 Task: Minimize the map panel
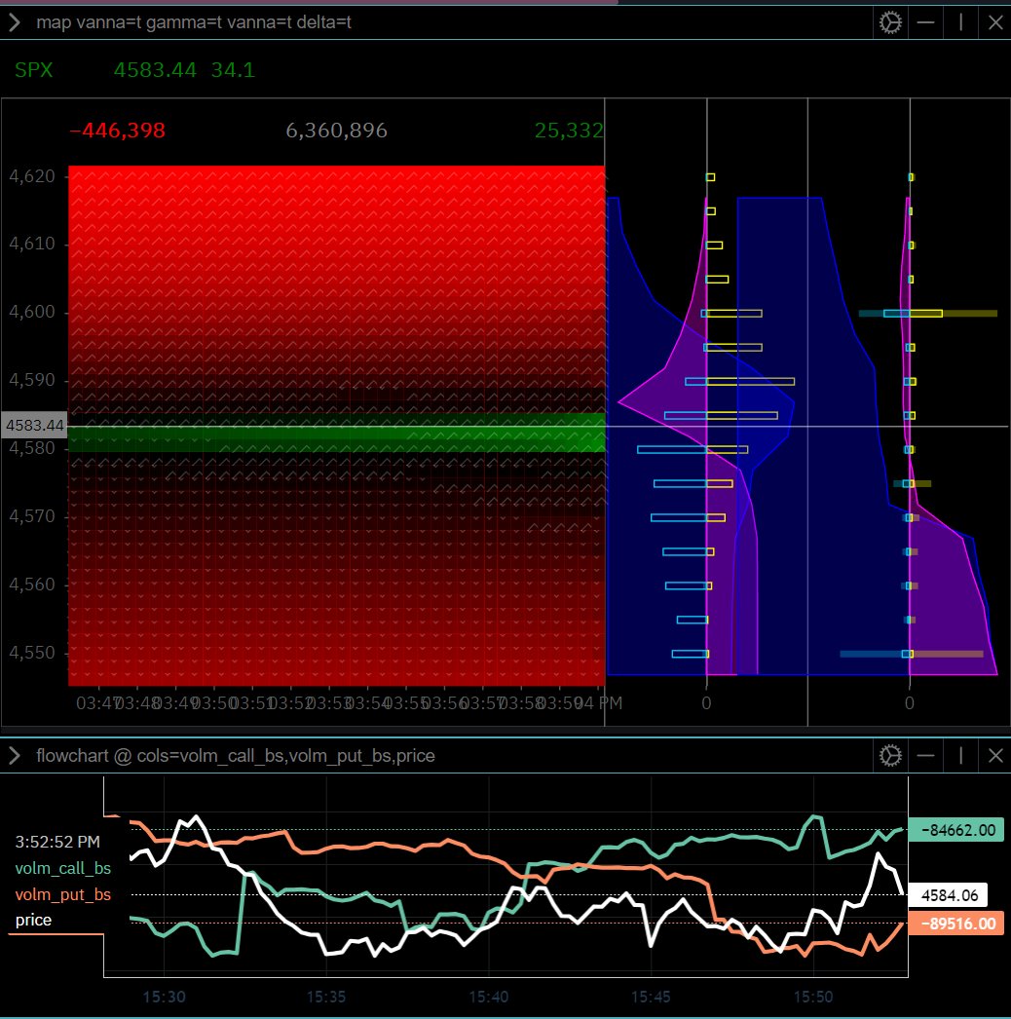(925, 22)
